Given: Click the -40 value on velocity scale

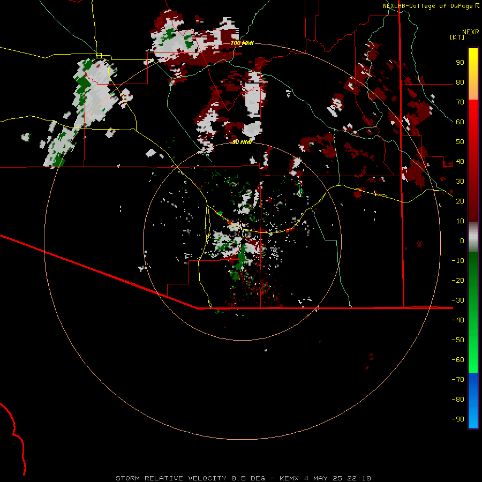Looking at the screenshot, I should point(458,320).
